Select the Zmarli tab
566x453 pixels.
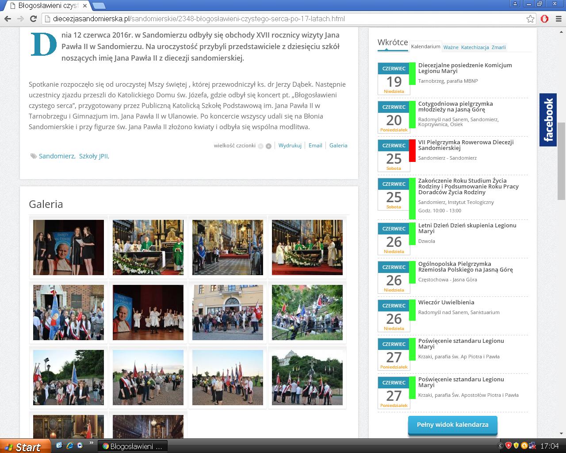coord(498,47)
